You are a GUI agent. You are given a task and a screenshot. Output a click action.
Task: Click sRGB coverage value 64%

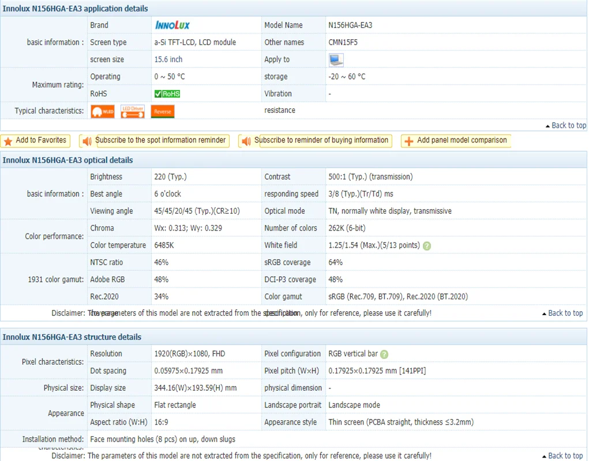(335, 263)
